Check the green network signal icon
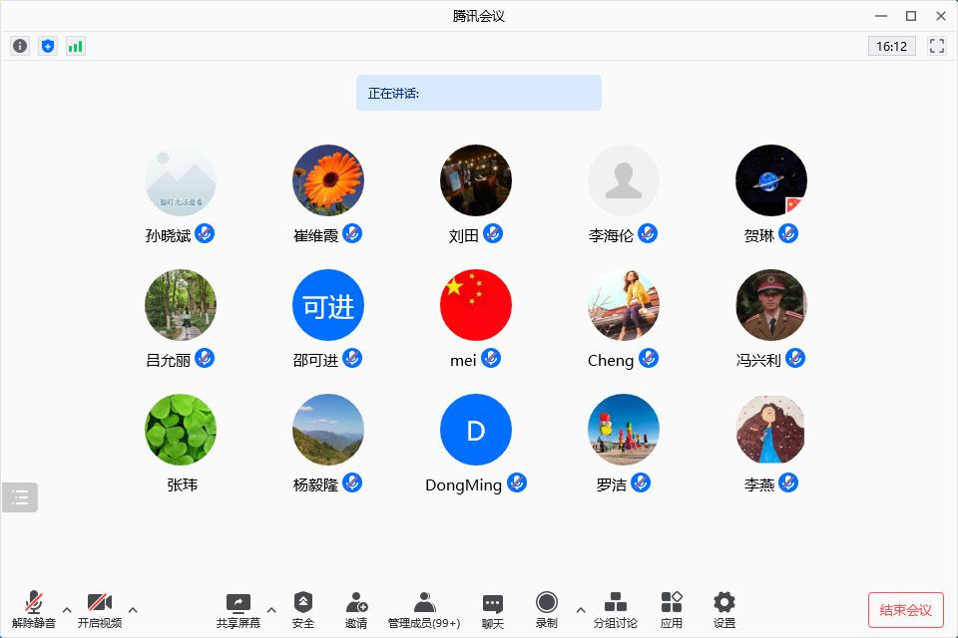This screenshot has width=958, height=638. point(76,46)
